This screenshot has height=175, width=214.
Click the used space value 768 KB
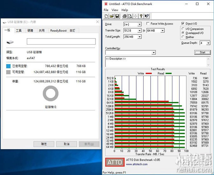pos(81,66)
